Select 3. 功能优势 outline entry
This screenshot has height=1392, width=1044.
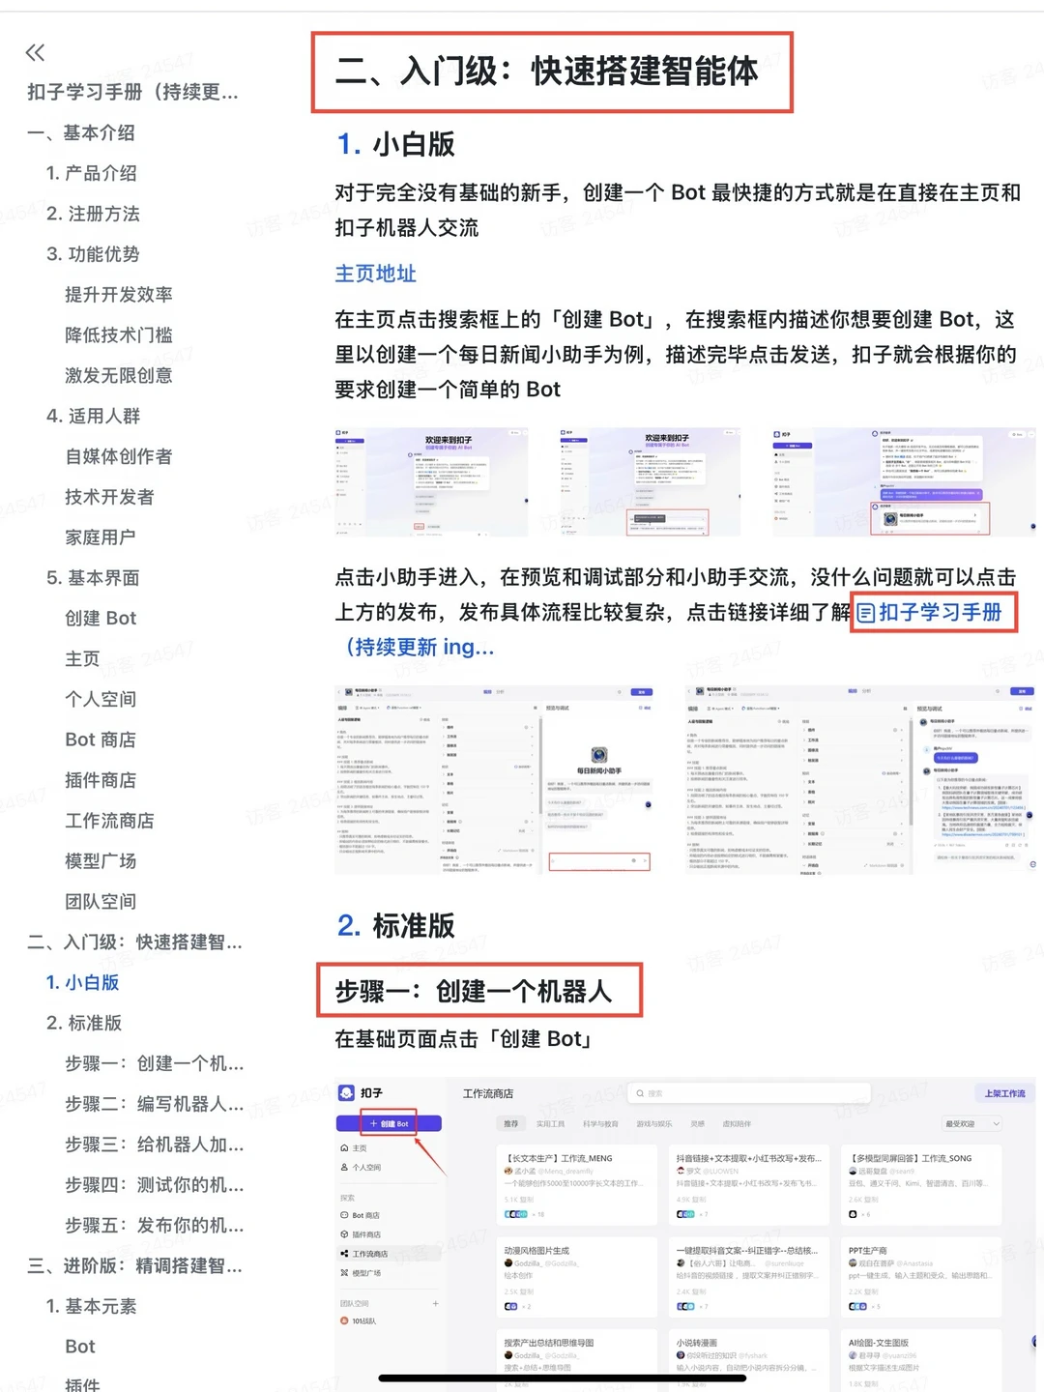coord(93,254)
